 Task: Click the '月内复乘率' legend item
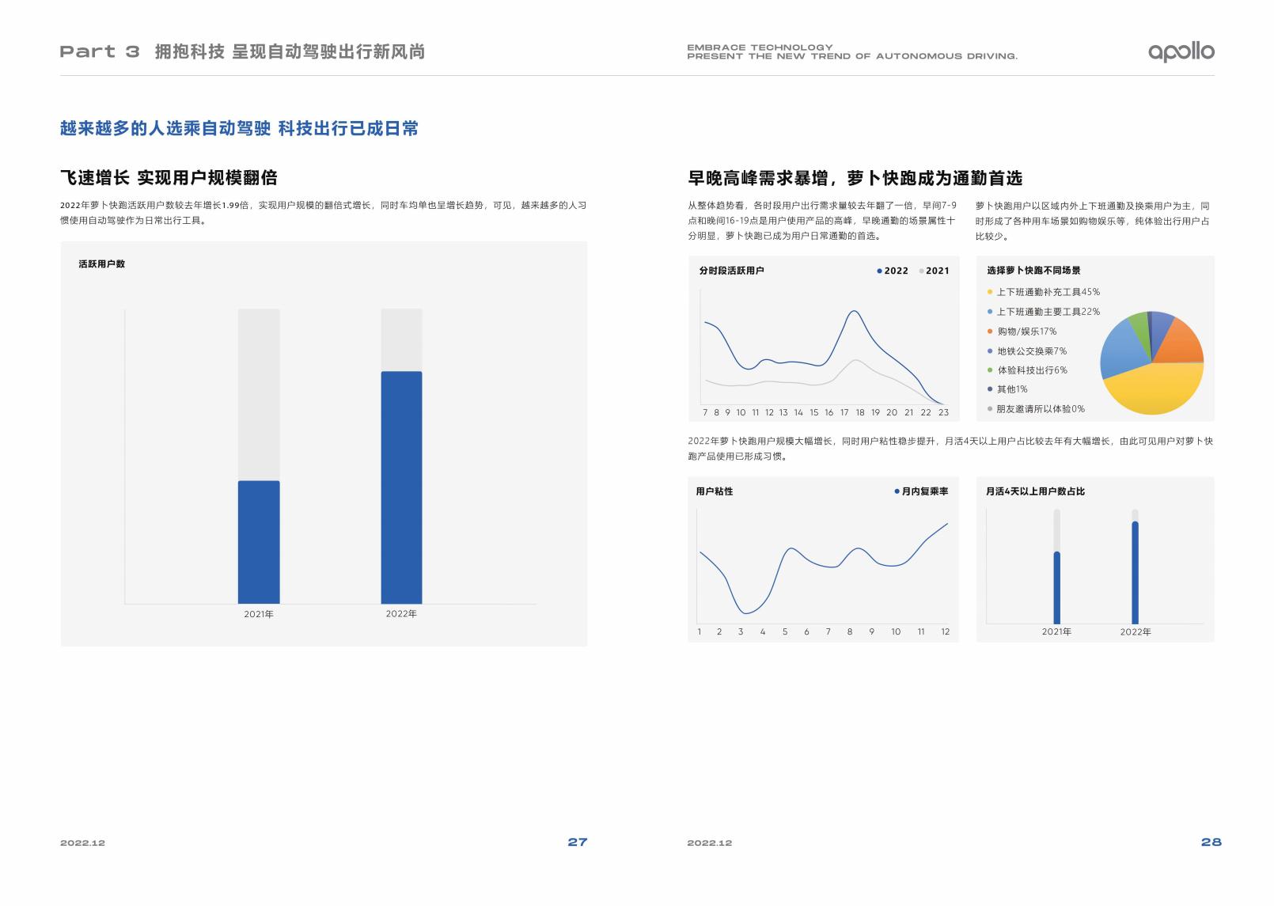pyautogui.click(x=921, y=491)
